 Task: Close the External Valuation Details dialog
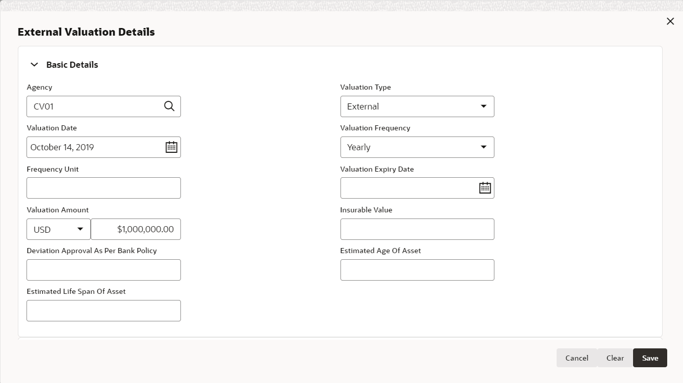tap(670, 21)
